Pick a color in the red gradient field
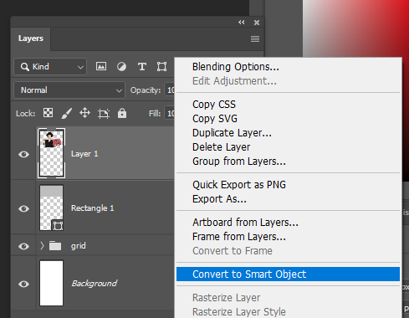409x318 pixels. tap(355, 28)
